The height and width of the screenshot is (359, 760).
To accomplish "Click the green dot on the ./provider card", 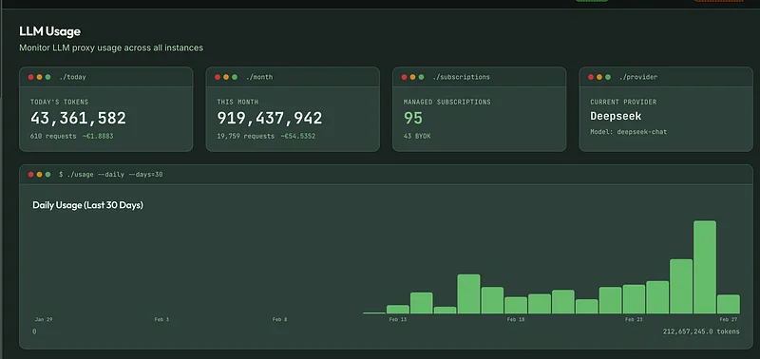I will (608, 77).
